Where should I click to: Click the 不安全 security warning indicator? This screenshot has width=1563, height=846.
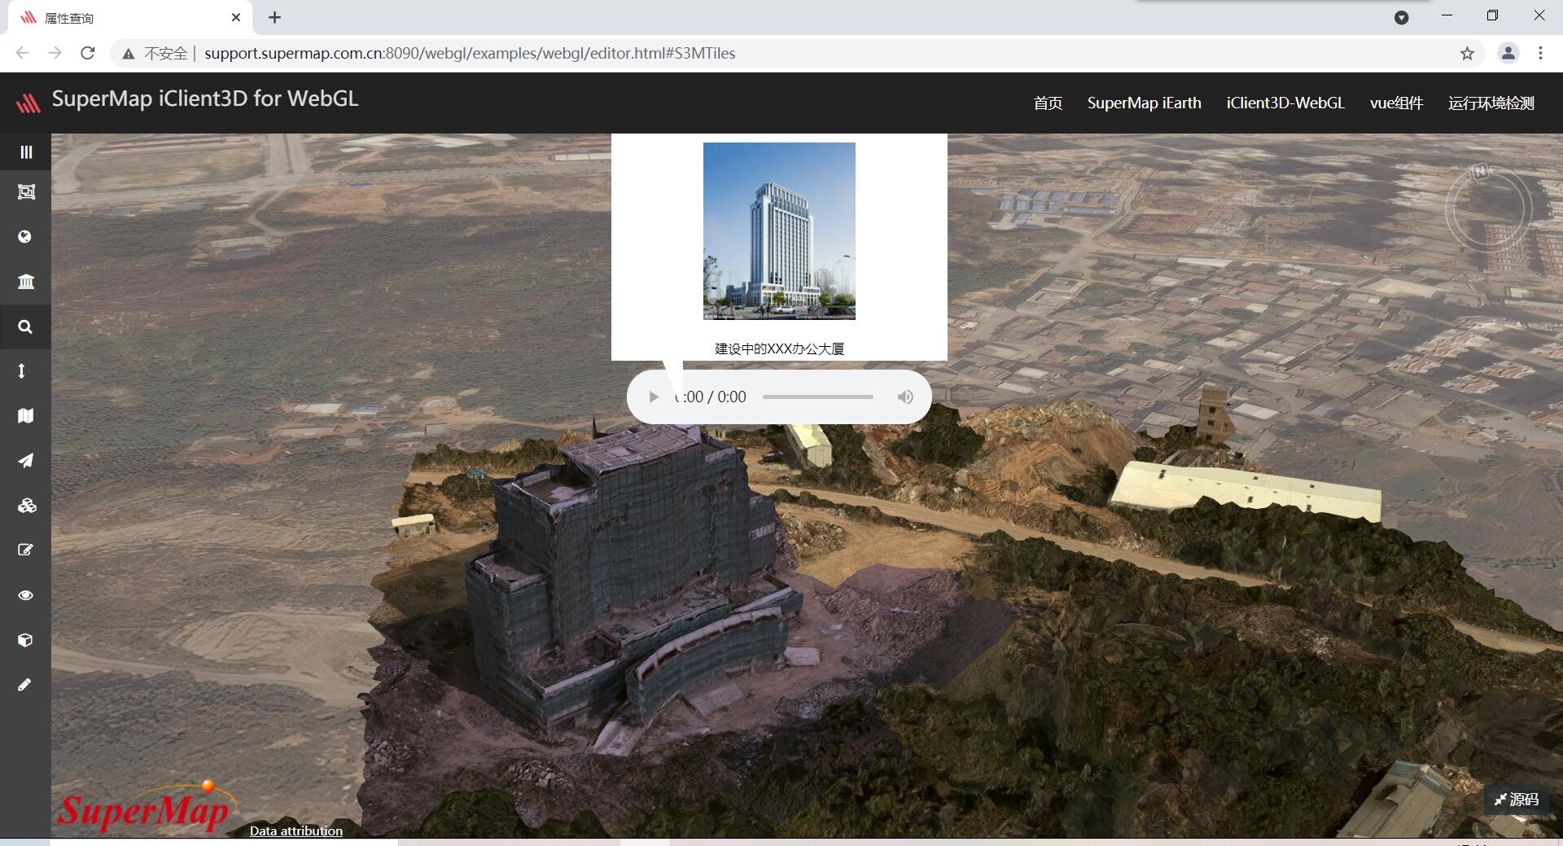point(155,54)
